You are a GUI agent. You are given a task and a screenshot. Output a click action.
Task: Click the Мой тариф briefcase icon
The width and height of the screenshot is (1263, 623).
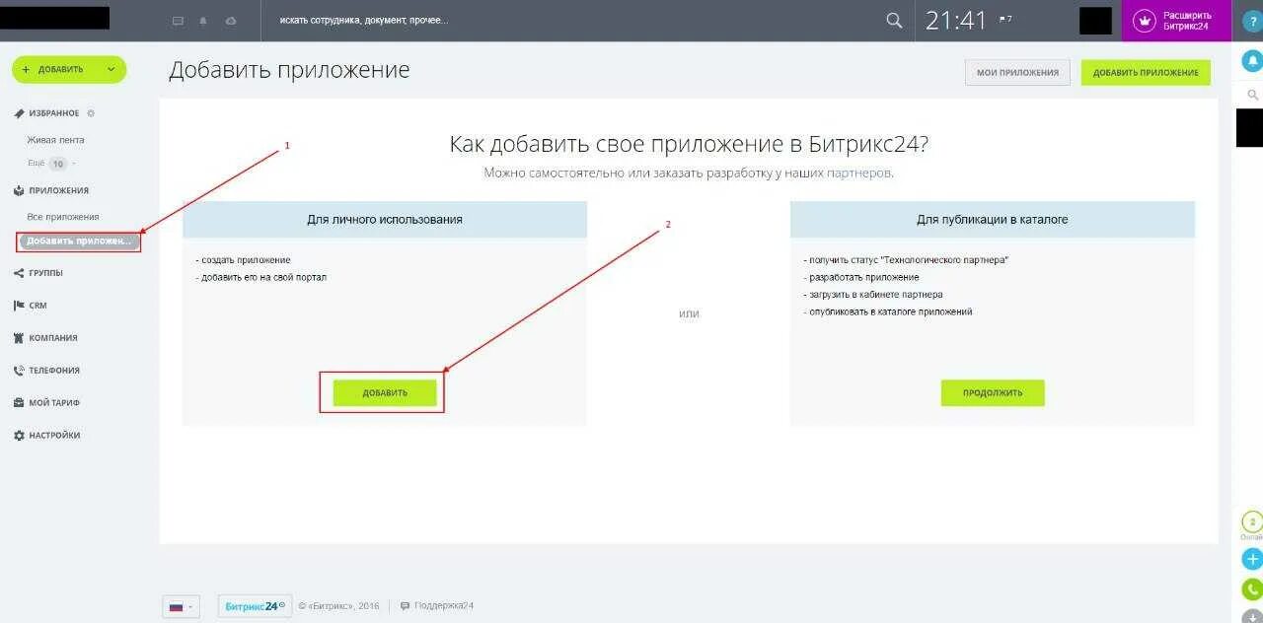(x=19, y=403)
